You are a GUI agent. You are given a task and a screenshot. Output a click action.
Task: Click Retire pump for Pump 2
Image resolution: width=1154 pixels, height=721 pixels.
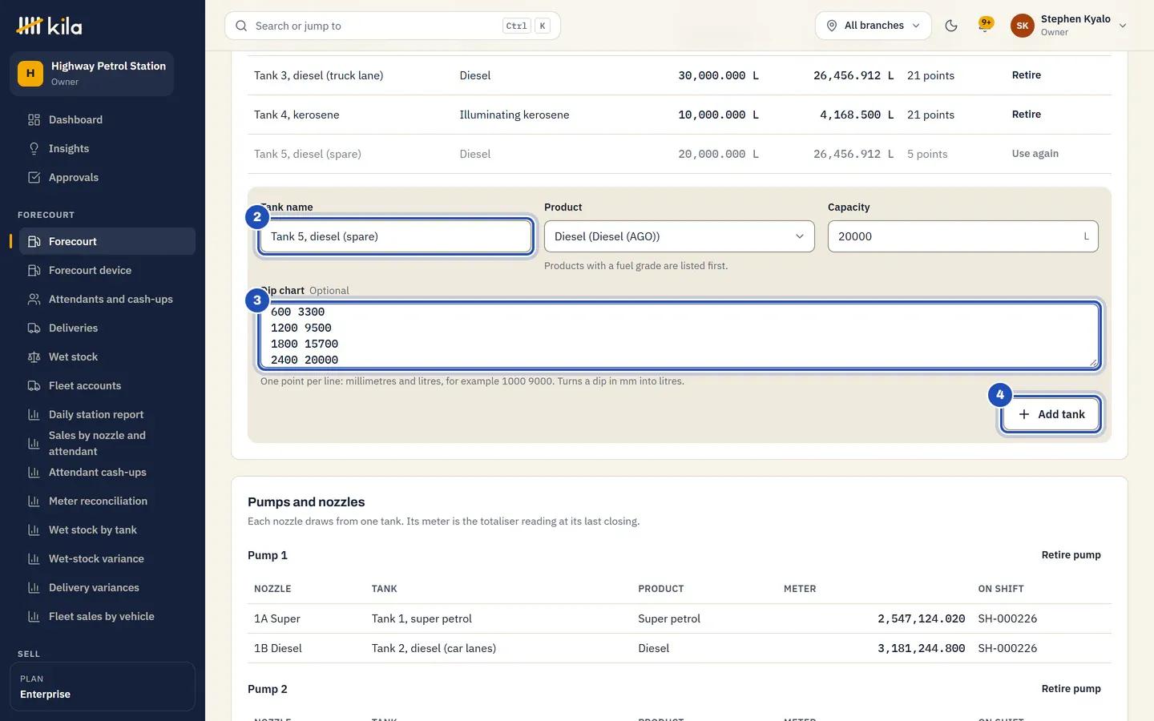tap(1071, 689)
